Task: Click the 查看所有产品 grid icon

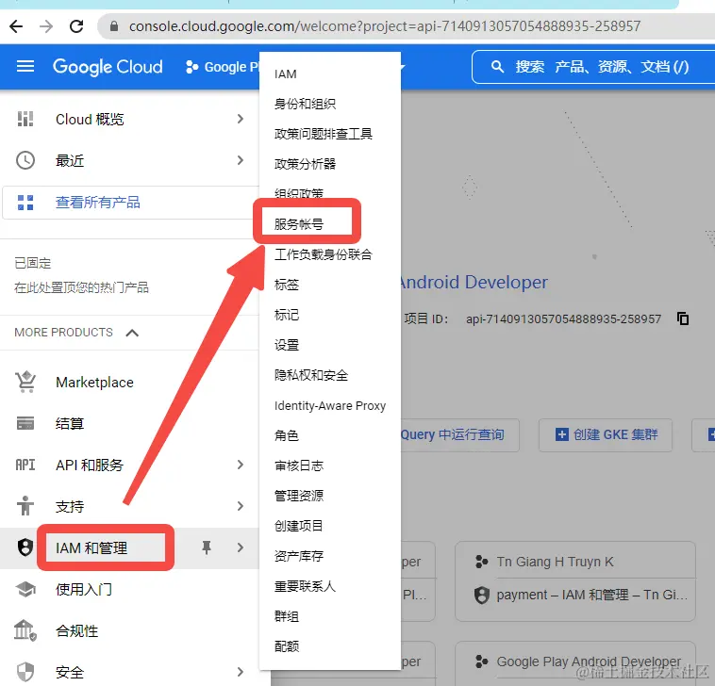Action: (x=25, y=203)
